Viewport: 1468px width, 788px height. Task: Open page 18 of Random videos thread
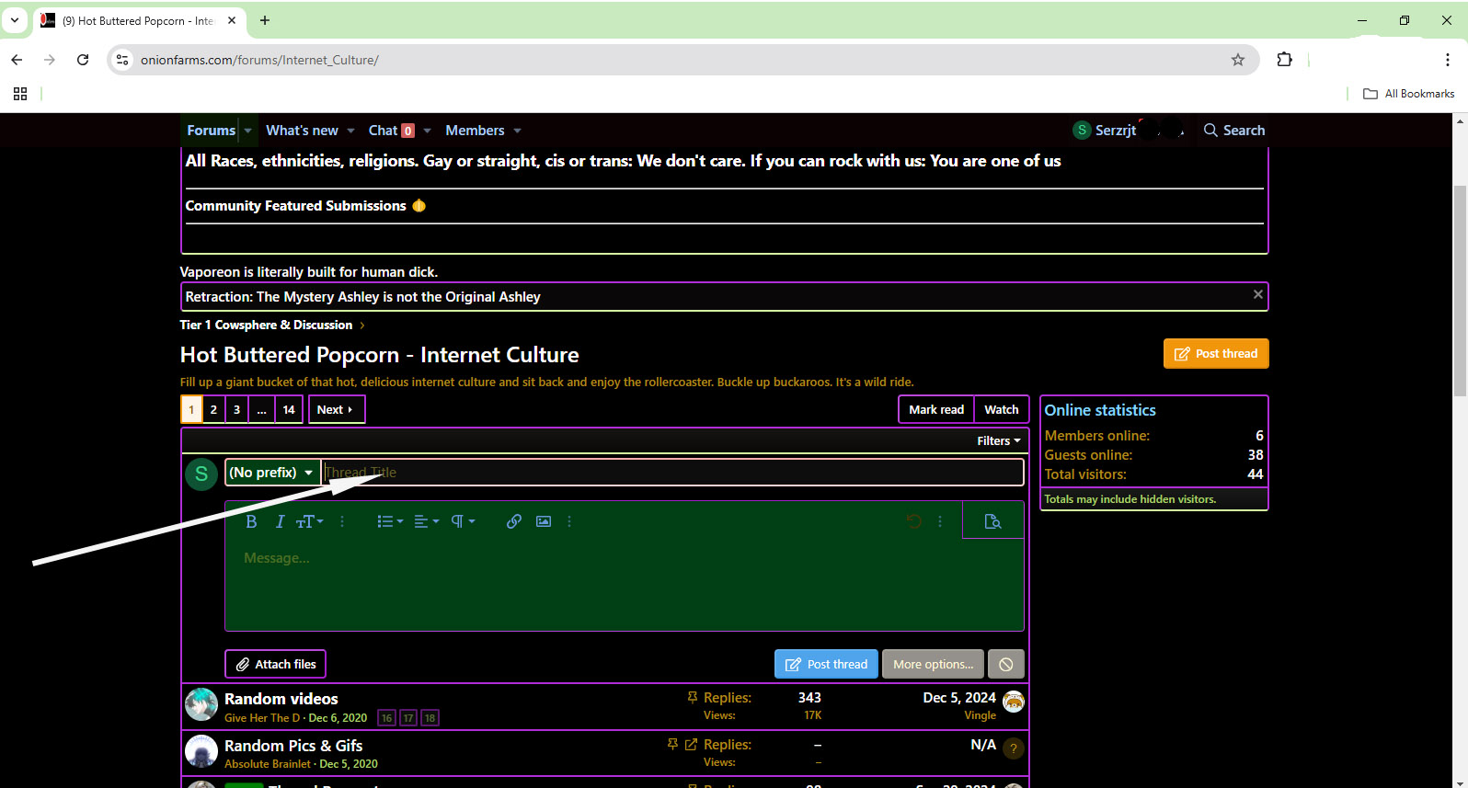tap(430, 718)
